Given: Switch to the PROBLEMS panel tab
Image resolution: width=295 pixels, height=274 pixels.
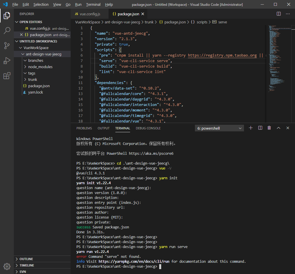Looking at the screenshot, I should click(84, 128).
